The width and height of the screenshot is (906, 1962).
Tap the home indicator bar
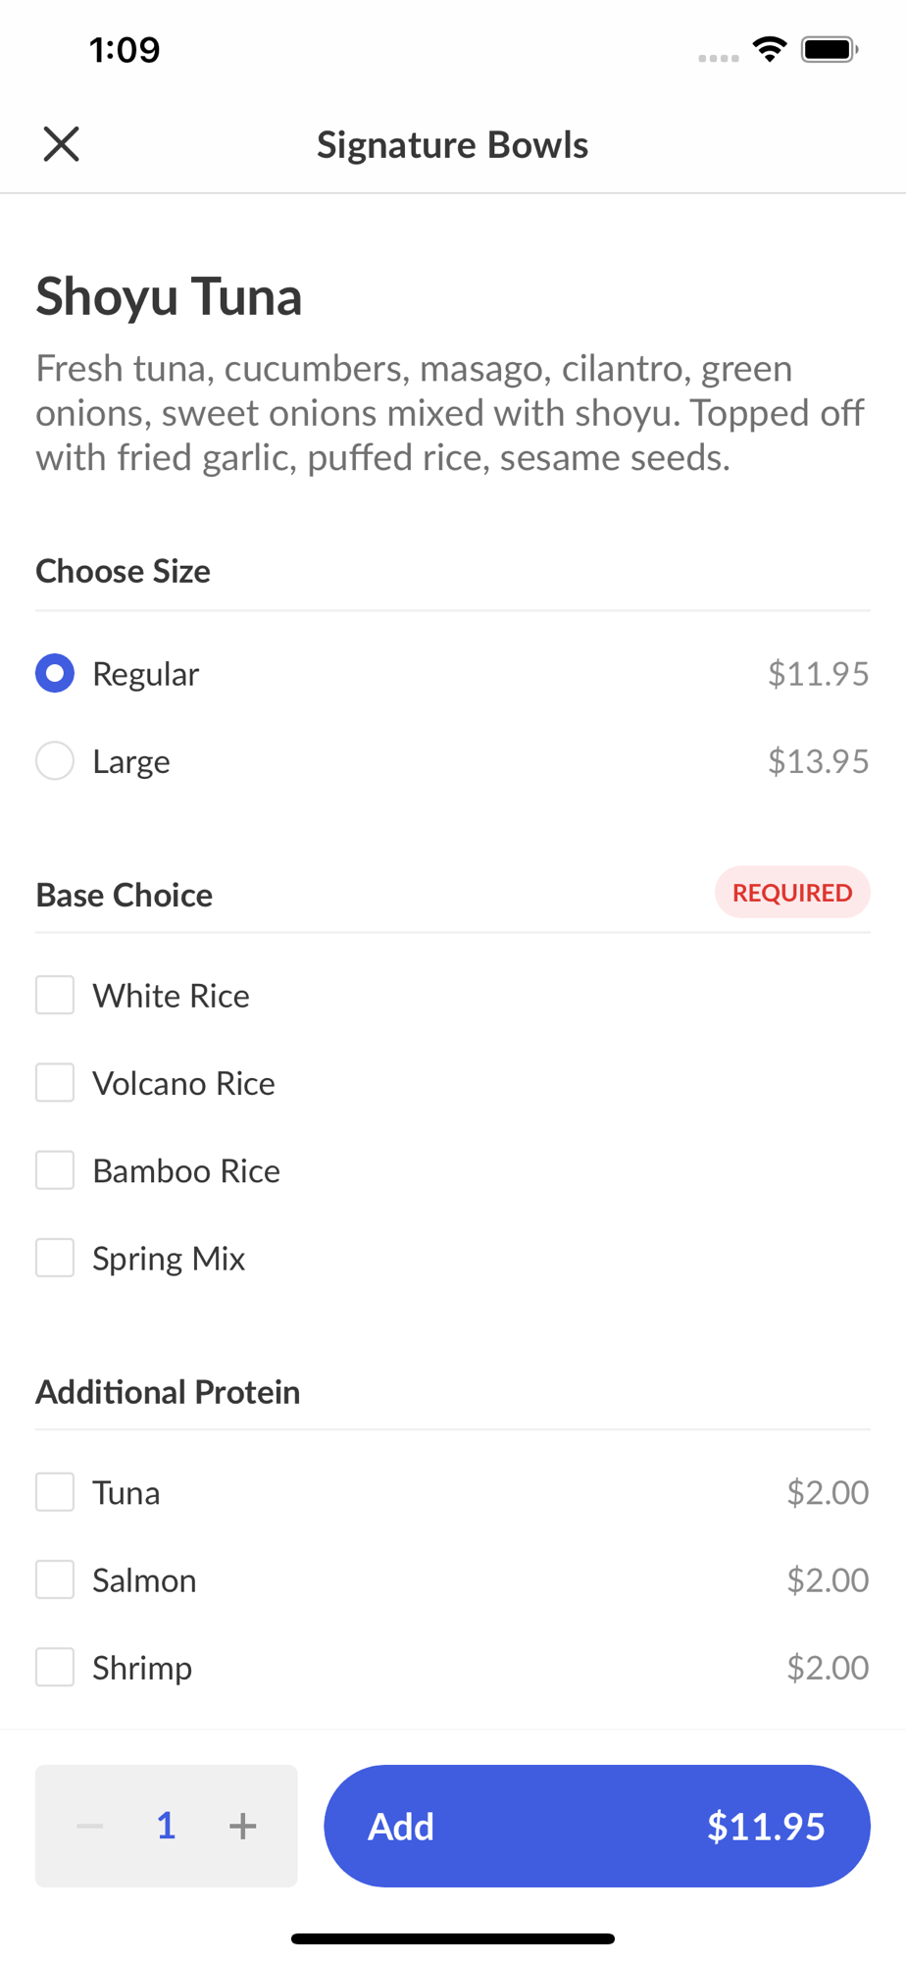click(x=453, y=1938)
